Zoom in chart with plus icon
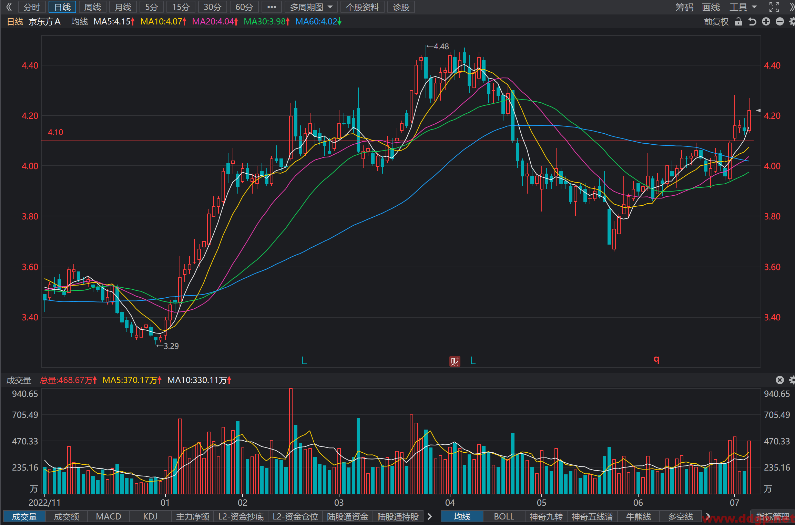The height and width of the screenshot is (525, 795). pos(766,22)
